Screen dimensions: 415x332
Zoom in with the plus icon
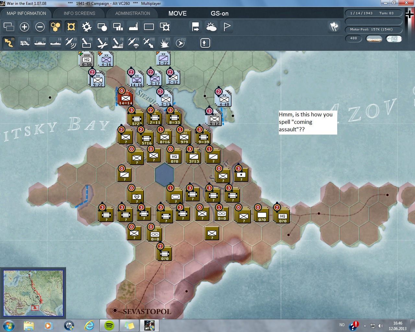click(x=24, y=27)
